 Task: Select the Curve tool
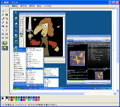7,30
